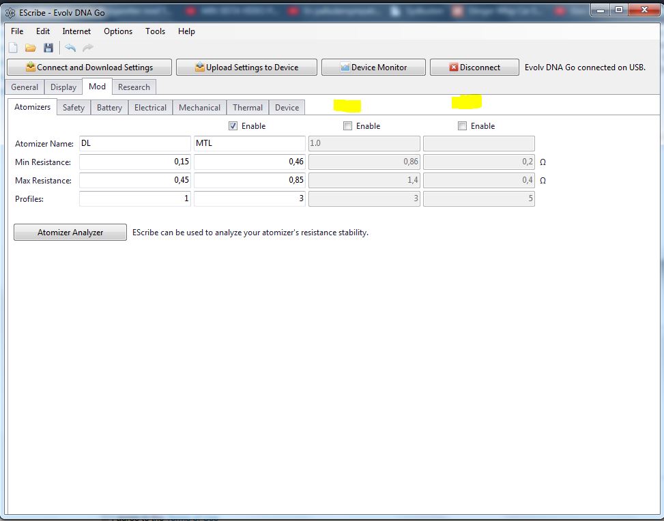664x521 pixels.
Task: Click Min Resistance field showing 0,15
Action: [135, 162]
